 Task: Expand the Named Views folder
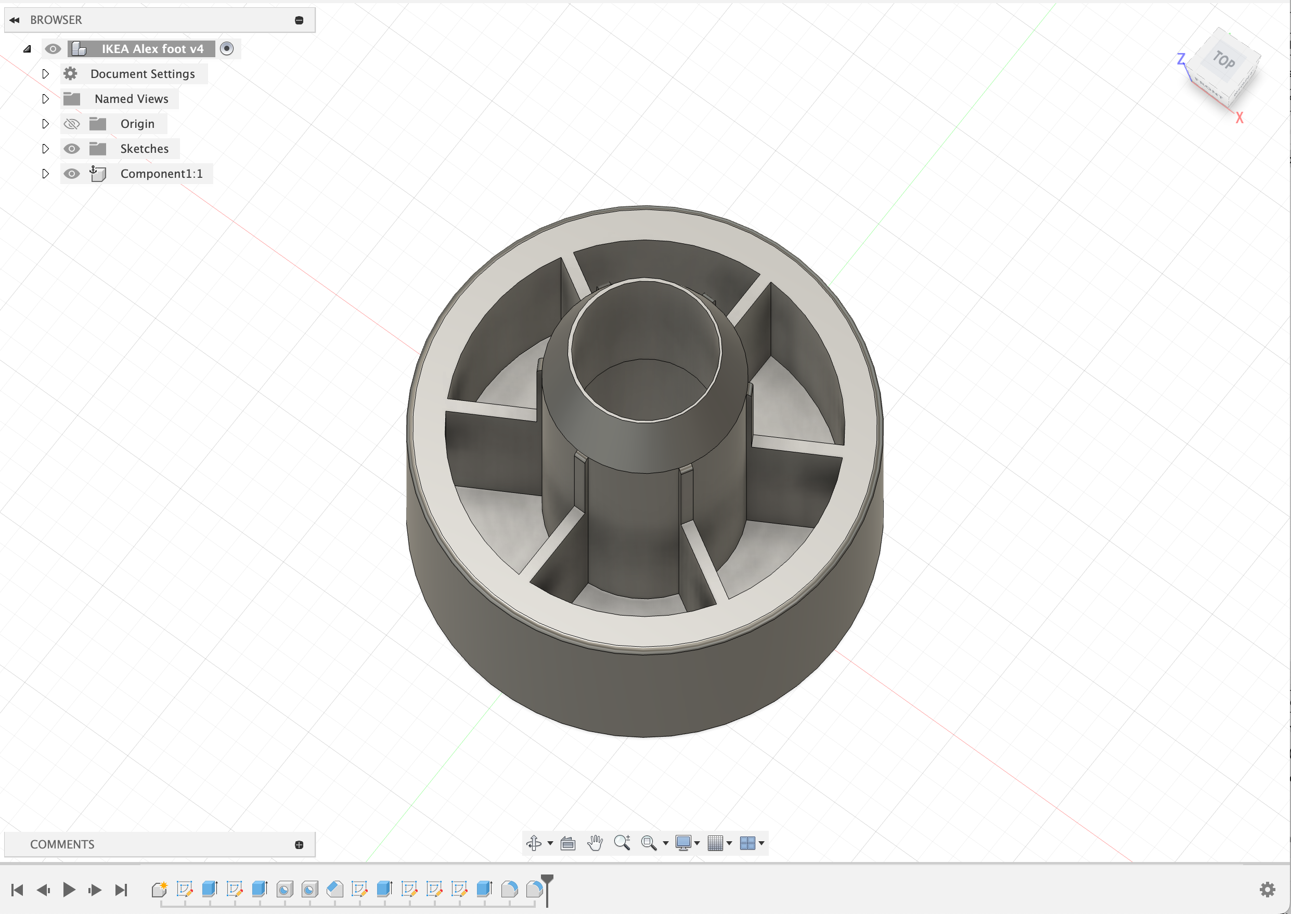(x=46, y=98)
